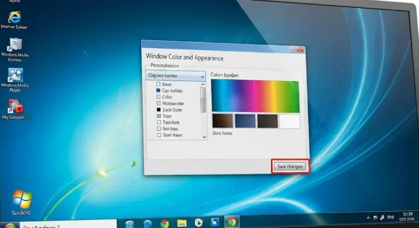This screenshot has width=419, height=228.
Task: Toggle the Start checkbox
Action: point(159,116)
